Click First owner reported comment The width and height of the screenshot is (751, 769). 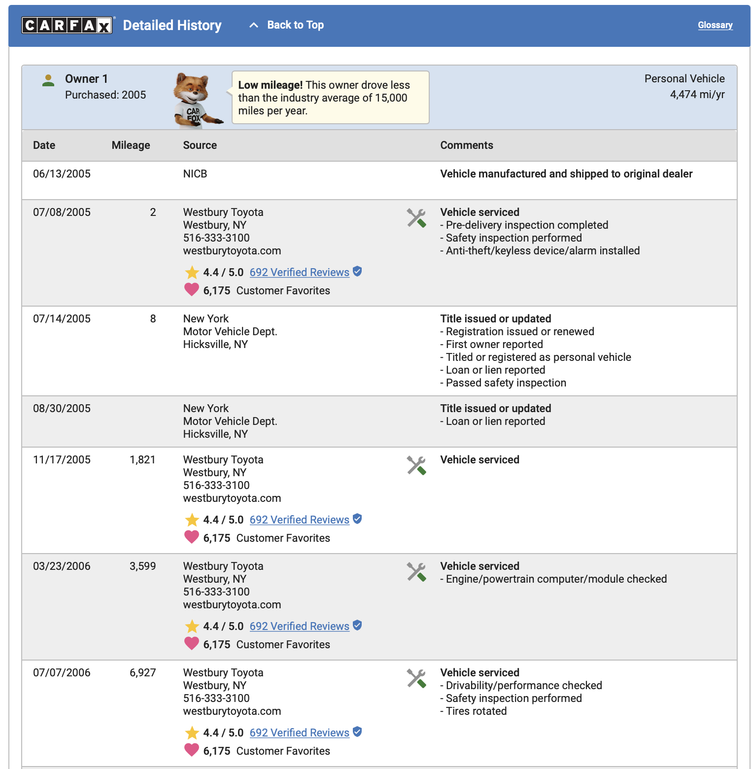492,345
